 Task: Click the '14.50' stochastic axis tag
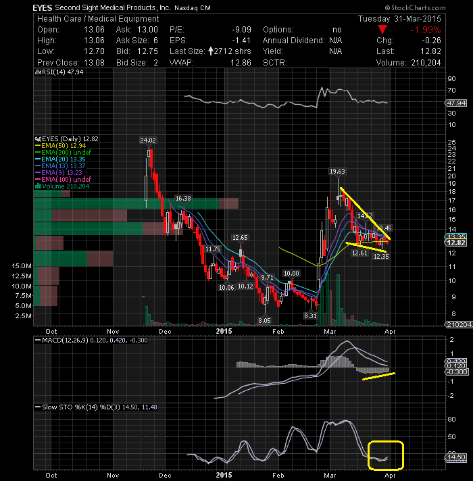[456, 457]
